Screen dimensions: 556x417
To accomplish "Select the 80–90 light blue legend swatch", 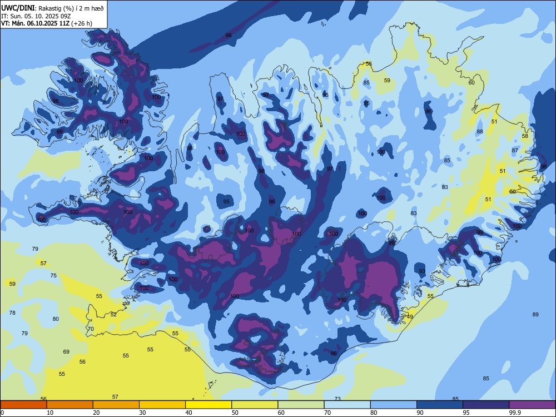I will coord(394,405).
